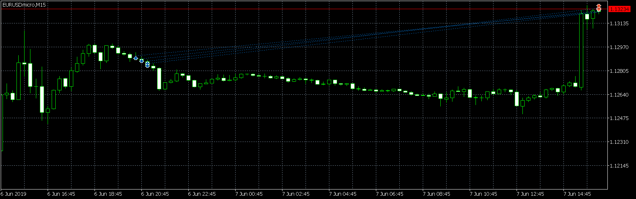Click the tall bullish spike candle reaching 1.13200

pyautogui.click(x=581, y=50)
